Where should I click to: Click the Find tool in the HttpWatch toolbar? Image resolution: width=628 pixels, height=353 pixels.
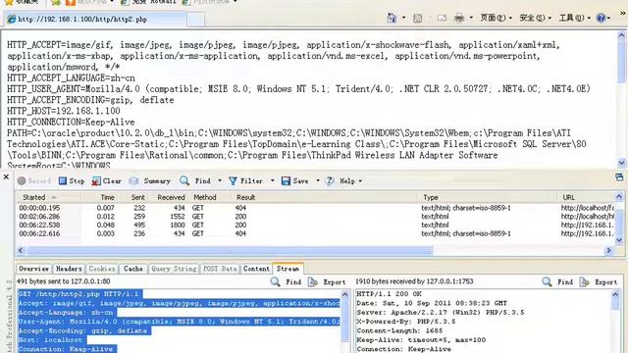pos(195,180)
